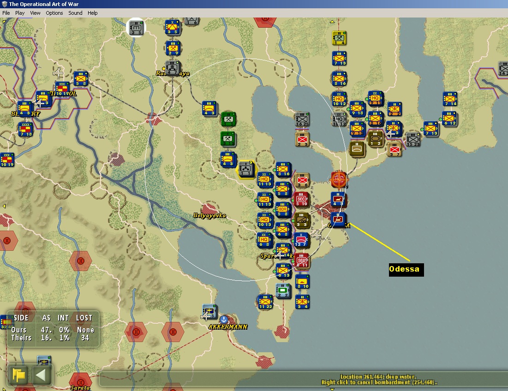Select the infantry unit marked 4 8
This screenshot has width=508, height=391.
click(x=283, y=230)
